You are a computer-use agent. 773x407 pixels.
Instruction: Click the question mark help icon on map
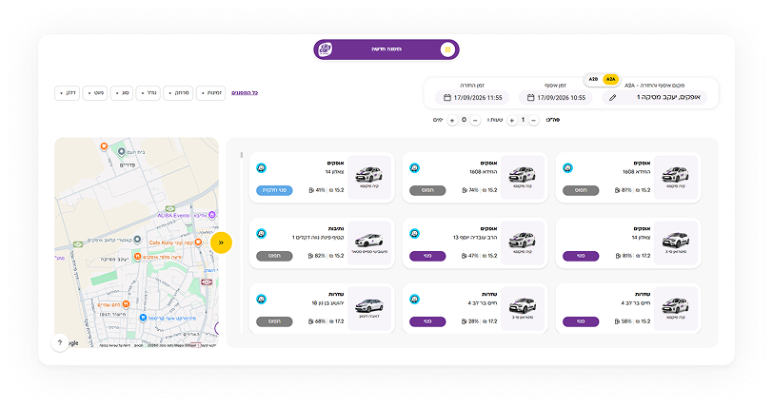[x=60, y=343]
